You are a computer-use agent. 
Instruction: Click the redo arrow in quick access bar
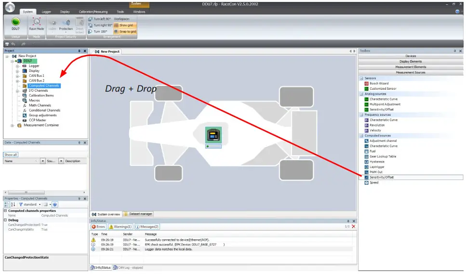[x=24, y=44]
